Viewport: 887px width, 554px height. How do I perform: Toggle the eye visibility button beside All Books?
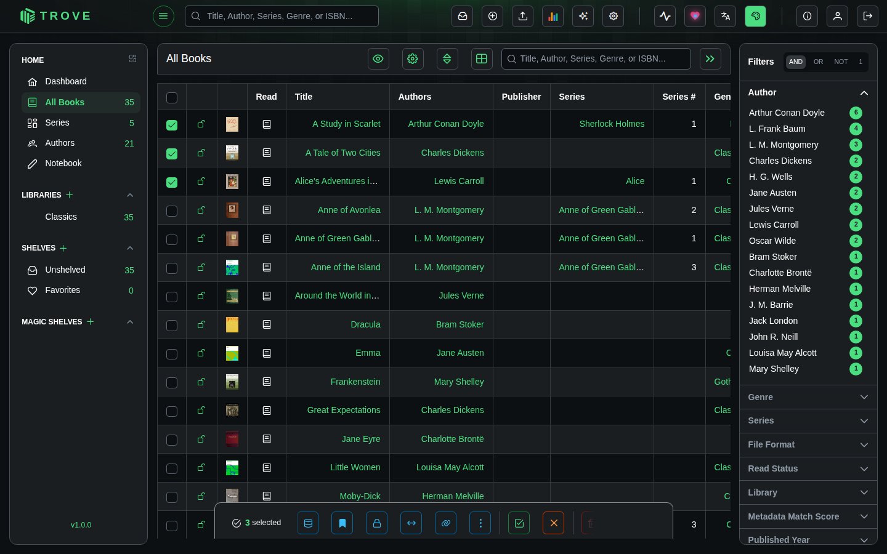coord(378,59)
